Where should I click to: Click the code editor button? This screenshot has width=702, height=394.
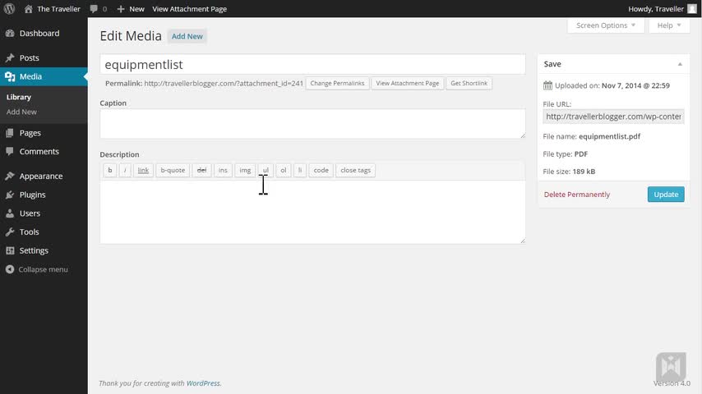321,170
